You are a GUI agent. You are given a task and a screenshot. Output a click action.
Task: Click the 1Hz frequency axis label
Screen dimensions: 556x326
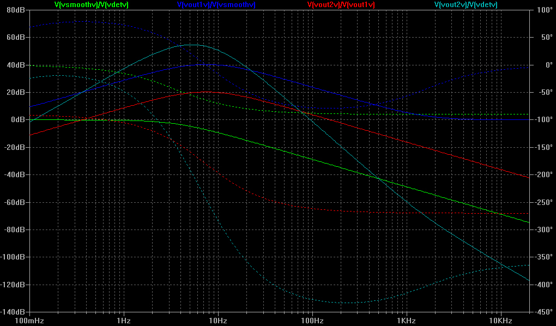click(x=123, y=320)
